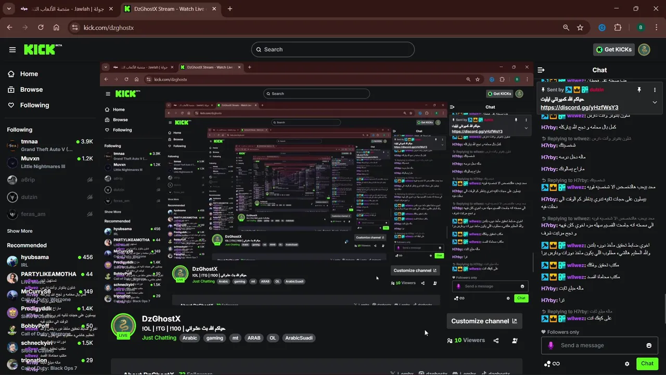Screen dimensions: 666x375
Task: Click the Chat panel heading
Action: click(x=599, y=70)
